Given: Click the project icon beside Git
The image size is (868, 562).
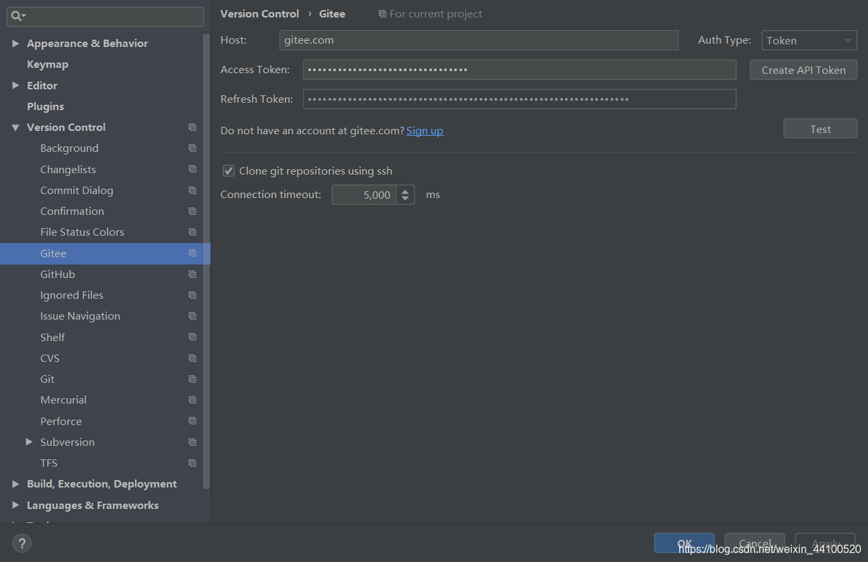Looking at the screenshot, I should tap(193, 379).
